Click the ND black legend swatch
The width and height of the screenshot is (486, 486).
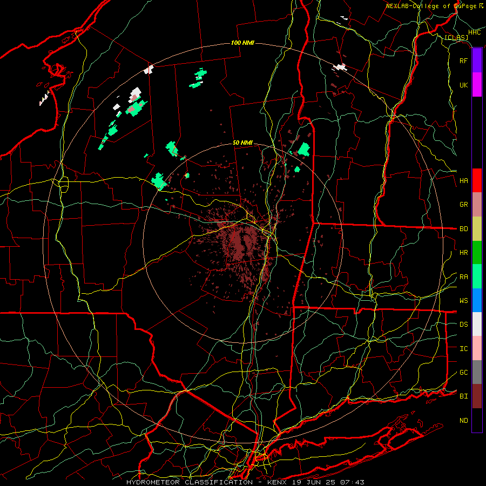tap(477, 420)
